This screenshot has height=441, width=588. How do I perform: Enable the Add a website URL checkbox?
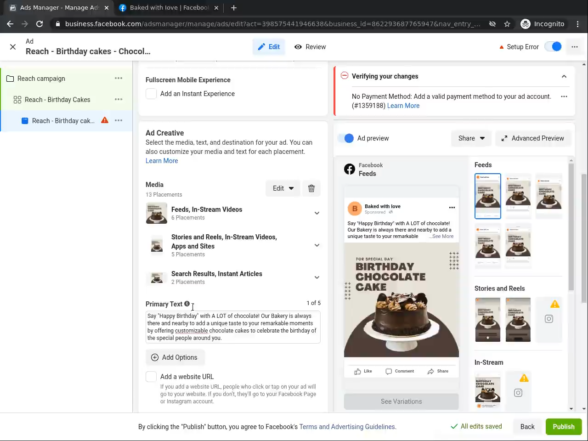pos(151,377)
